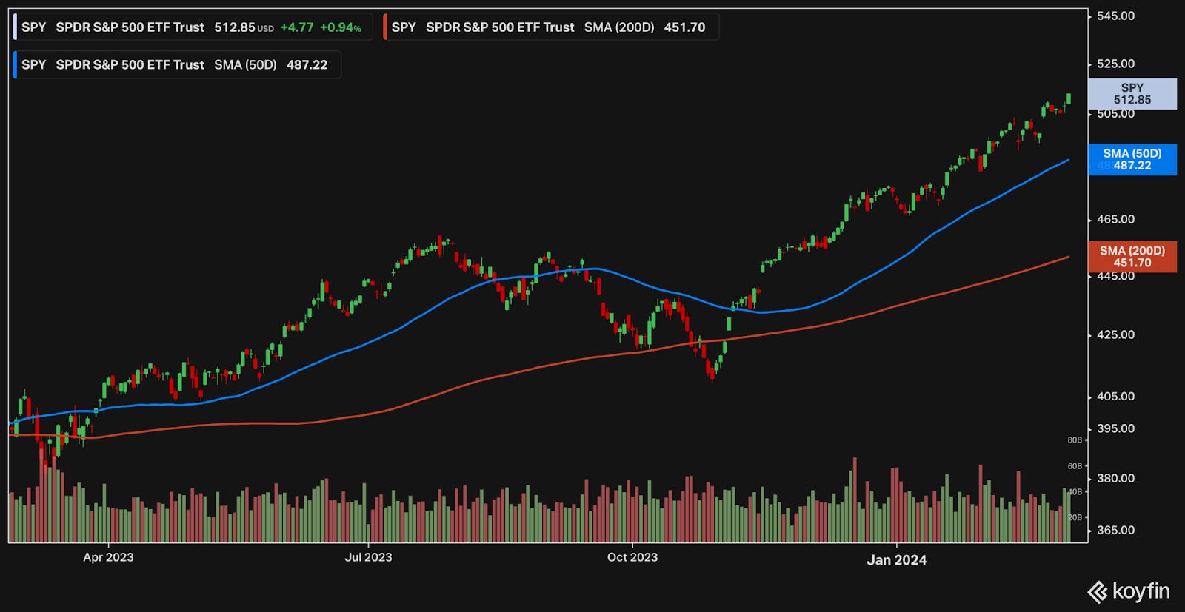Screen dimensions: 1185x612
Task: Click the 405.00 price axis label
Action: coord(1115,396)
